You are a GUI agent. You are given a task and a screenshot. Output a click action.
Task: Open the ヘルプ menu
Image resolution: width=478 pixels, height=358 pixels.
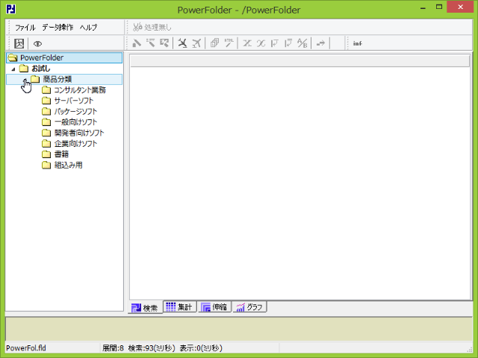(x=88, y=28)
